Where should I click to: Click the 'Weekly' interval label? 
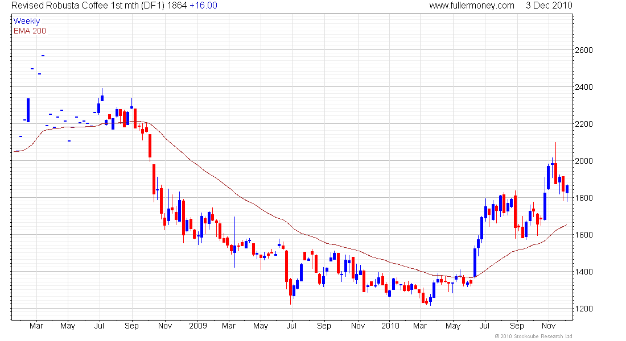click(27, 22)
